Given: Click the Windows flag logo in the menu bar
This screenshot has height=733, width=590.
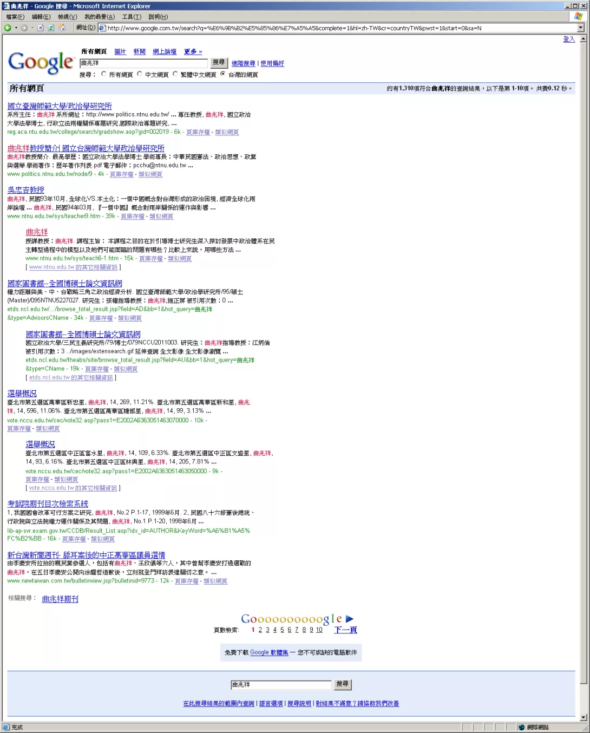Looking at the screenshot, I should tap(579, 17).
